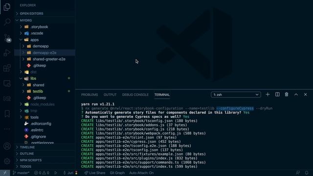Click the Juri status bar item
This screenshot has width=313, height=176.
coord(70,173)
